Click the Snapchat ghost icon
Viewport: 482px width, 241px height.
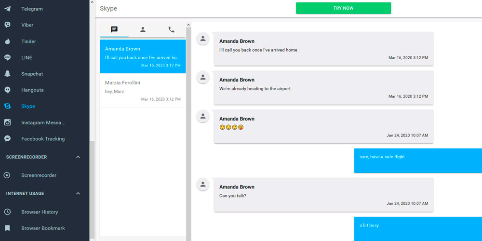[x=7, y=74]
